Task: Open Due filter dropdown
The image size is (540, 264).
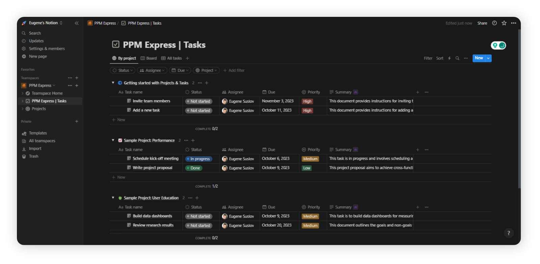Action: pyautogui.click(x=180, y=70)
